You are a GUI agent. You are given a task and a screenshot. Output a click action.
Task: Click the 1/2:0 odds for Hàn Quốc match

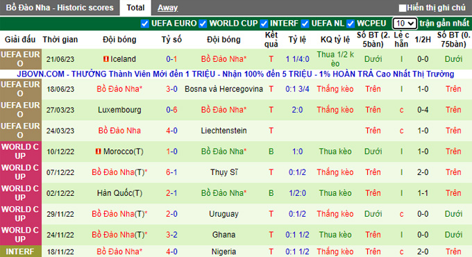coord(297,193)
